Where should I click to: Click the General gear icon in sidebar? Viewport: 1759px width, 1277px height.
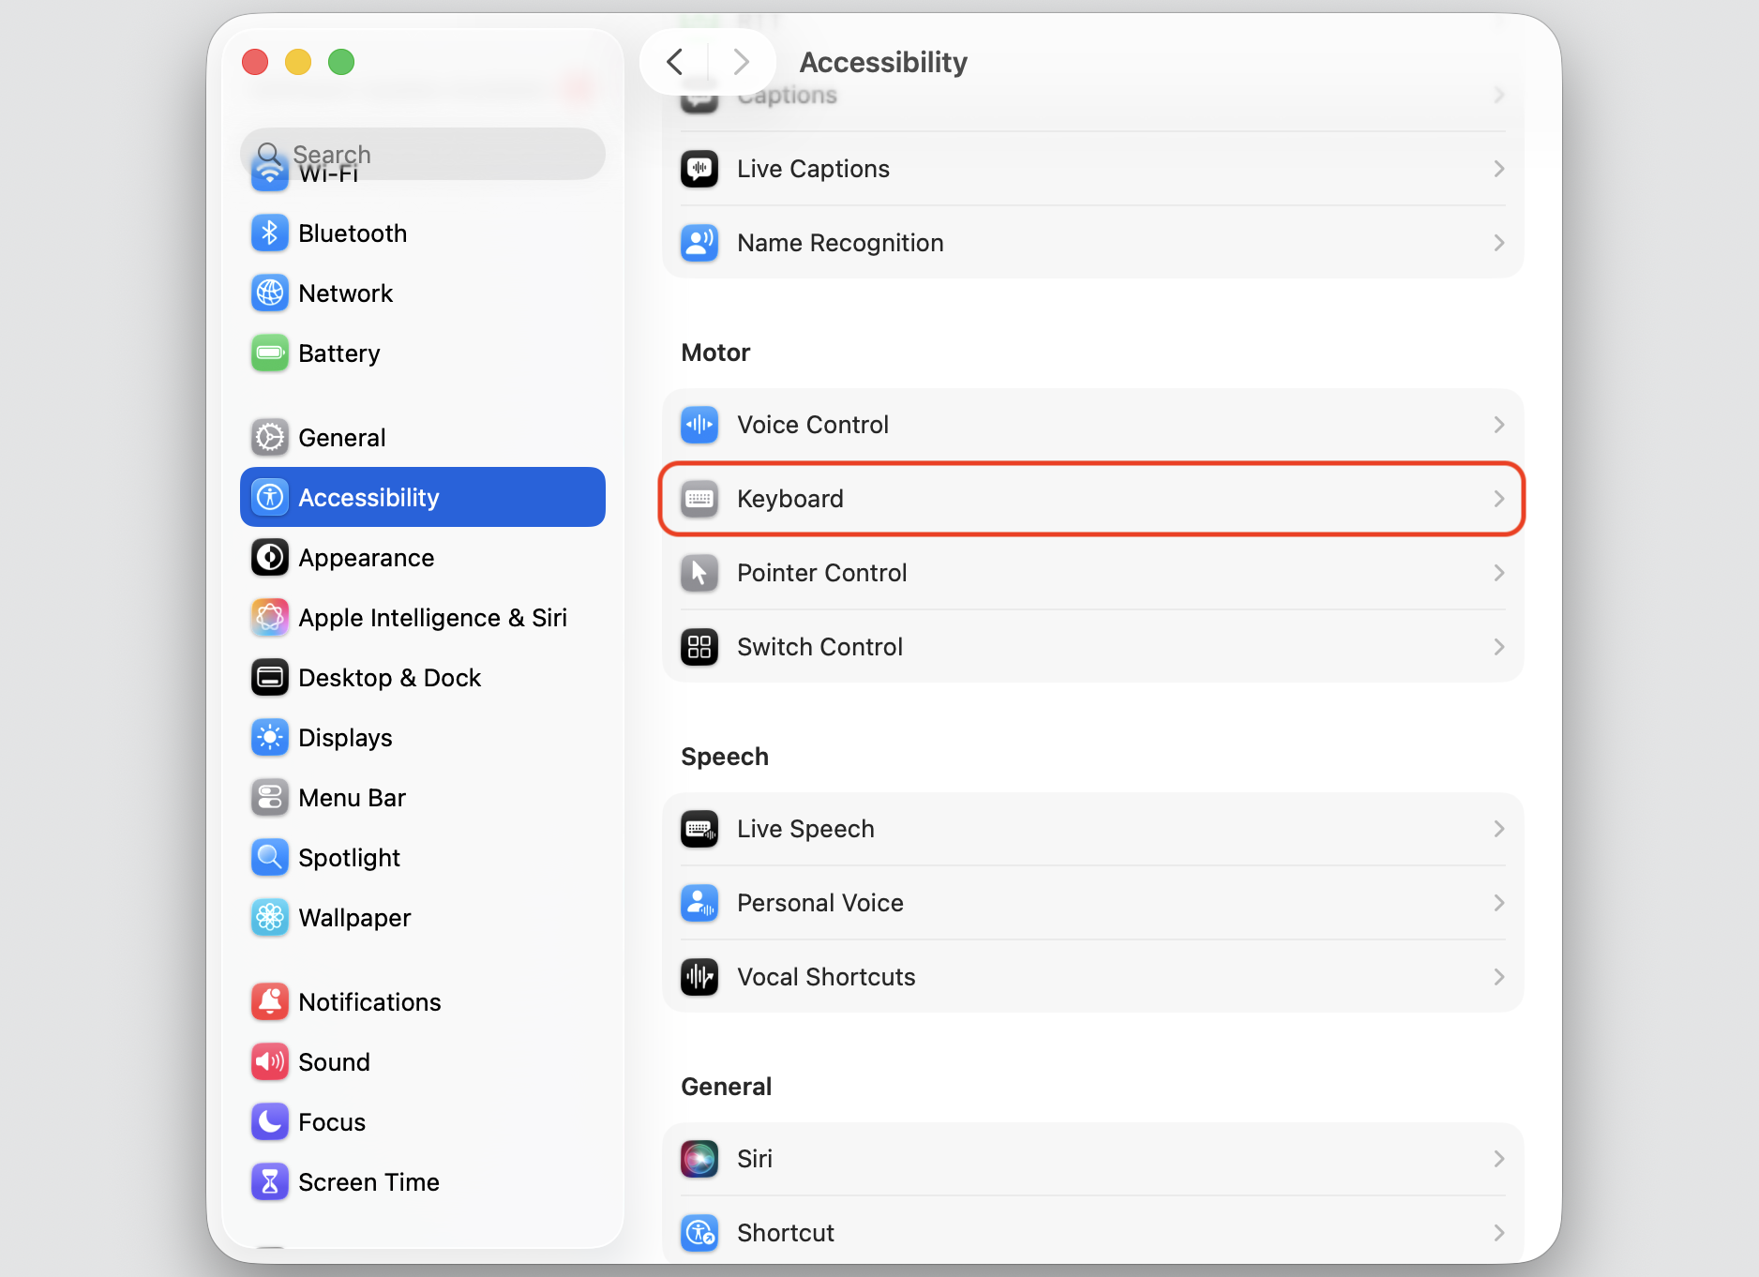click(x=270, y=438)
